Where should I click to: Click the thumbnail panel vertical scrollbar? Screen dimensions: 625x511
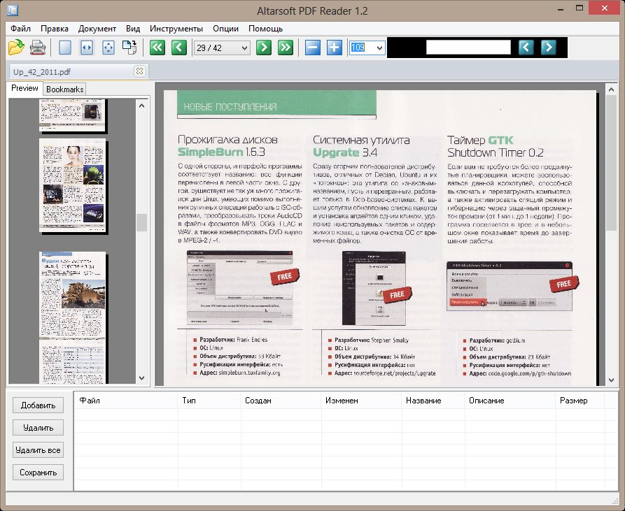[x=141, y=222]
